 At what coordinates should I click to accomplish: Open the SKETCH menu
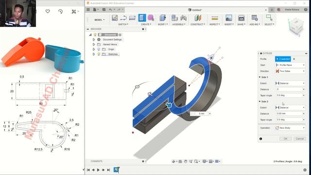coord(123,24)
